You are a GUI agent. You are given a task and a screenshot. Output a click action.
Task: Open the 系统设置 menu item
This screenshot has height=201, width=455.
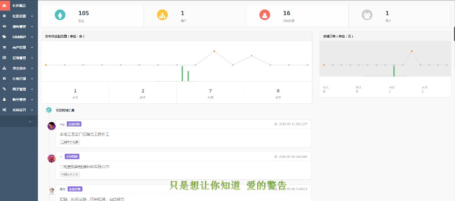pos(19,110)
